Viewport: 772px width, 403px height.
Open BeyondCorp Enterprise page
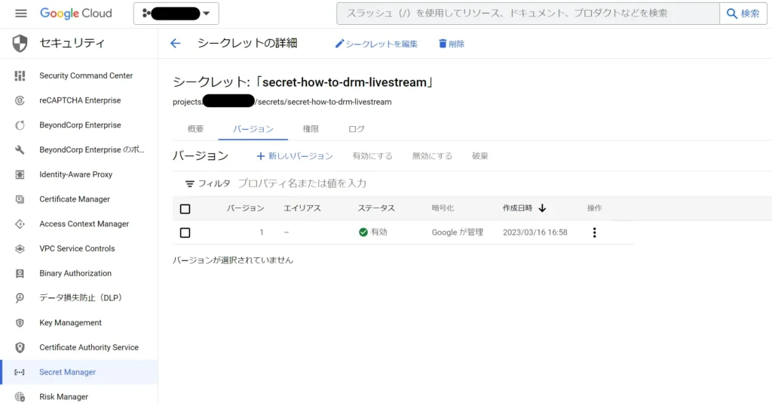pyautogui.click(x=78, y=125)
